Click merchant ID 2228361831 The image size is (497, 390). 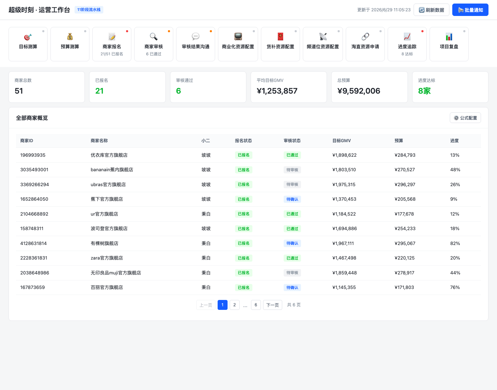tap(34, 258)
